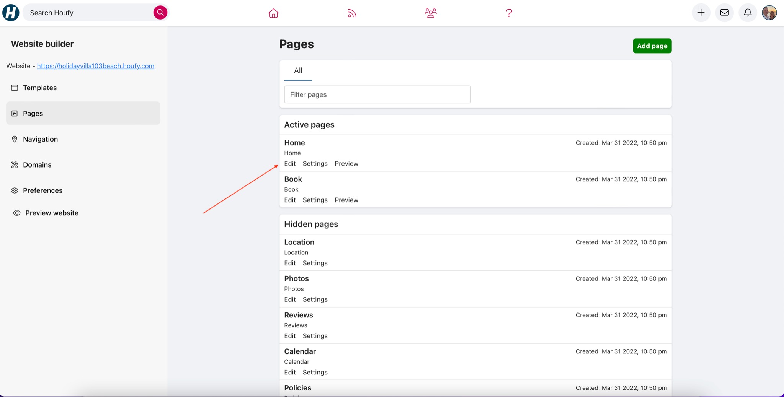Open Settings for the Photos page
The width and height of the screenshot is (784, 397).
(315, 299)
